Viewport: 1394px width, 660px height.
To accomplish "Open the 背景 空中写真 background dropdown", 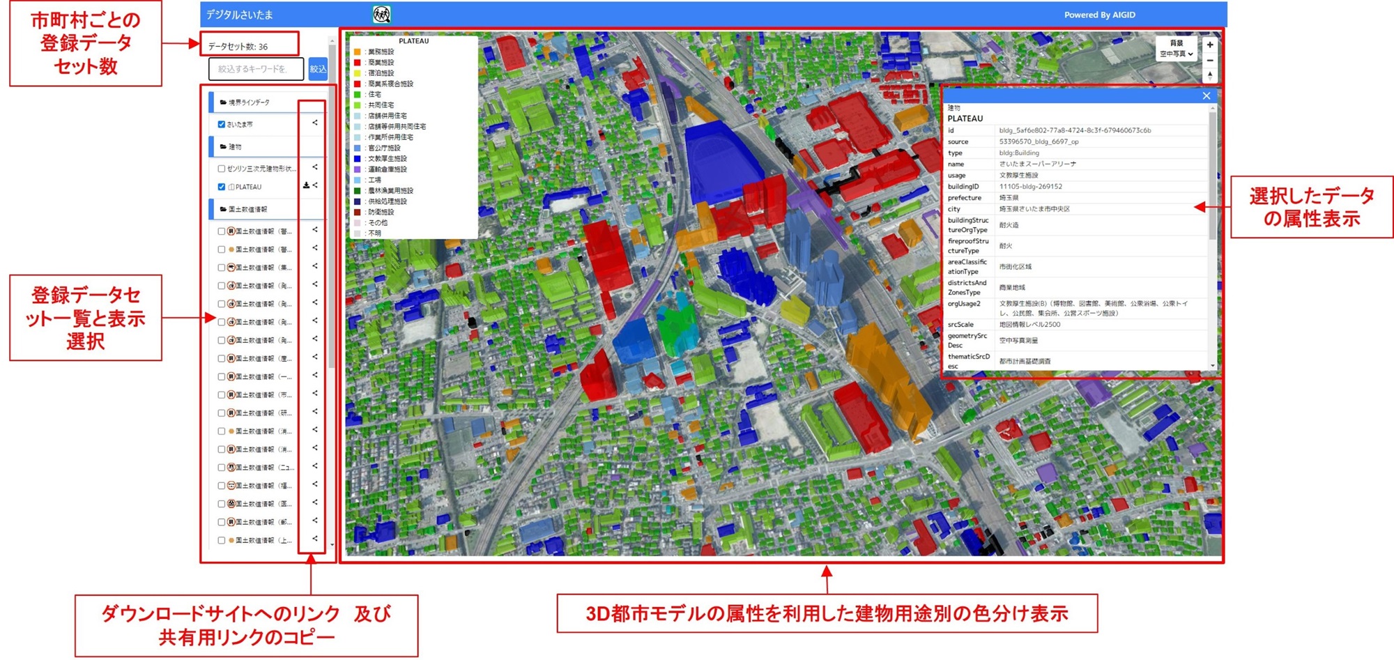I will (1177, 54).
